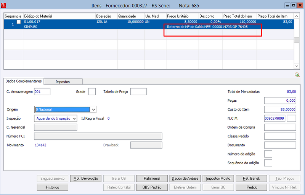Click the Pedido button
This screenshot has width=305, height=195.
tap(251, 187)
